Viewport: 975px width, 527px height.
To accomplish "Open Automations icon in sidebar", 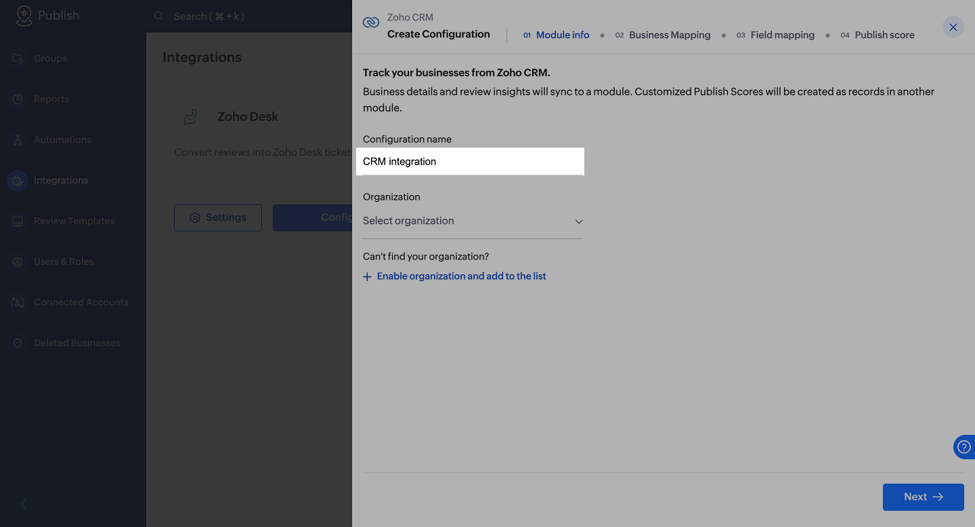I will pos(18,140).
